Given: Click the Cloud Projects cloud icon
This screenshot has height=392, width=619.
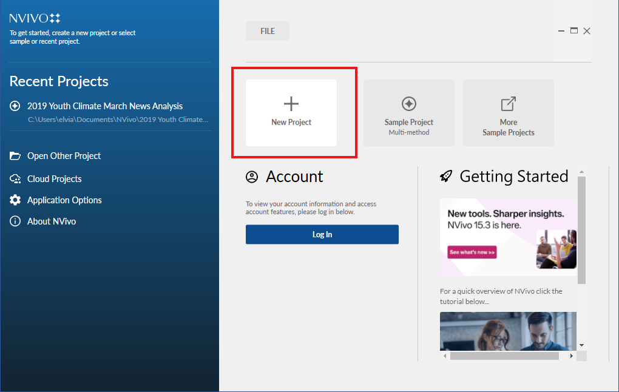Looking at the screenshot, I should click(15, 179).
